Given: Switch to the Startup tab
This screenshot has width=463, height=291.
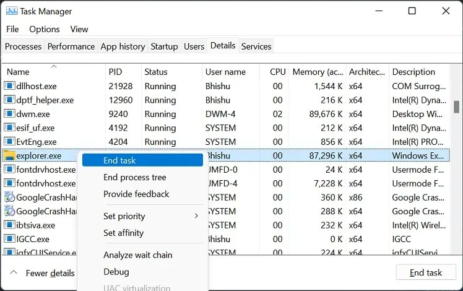Looking at the screenshot, I should (x=164, y=46).
